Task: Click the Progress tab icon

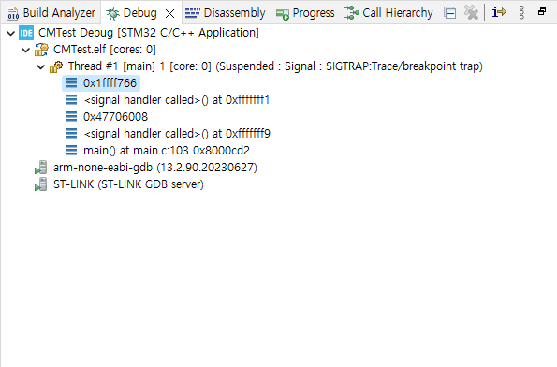Action: 283,14
